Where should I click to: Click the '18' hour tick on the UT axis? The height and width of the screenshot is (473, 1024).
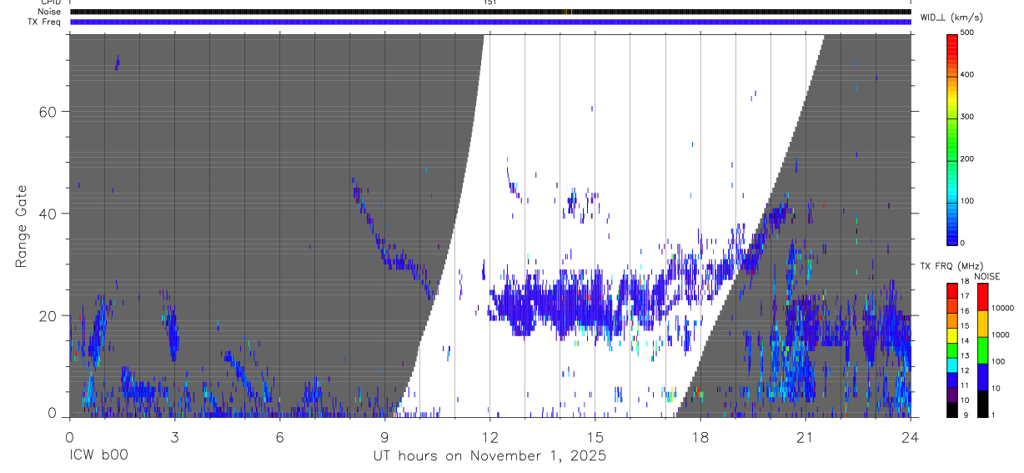[x=700, y=436]
